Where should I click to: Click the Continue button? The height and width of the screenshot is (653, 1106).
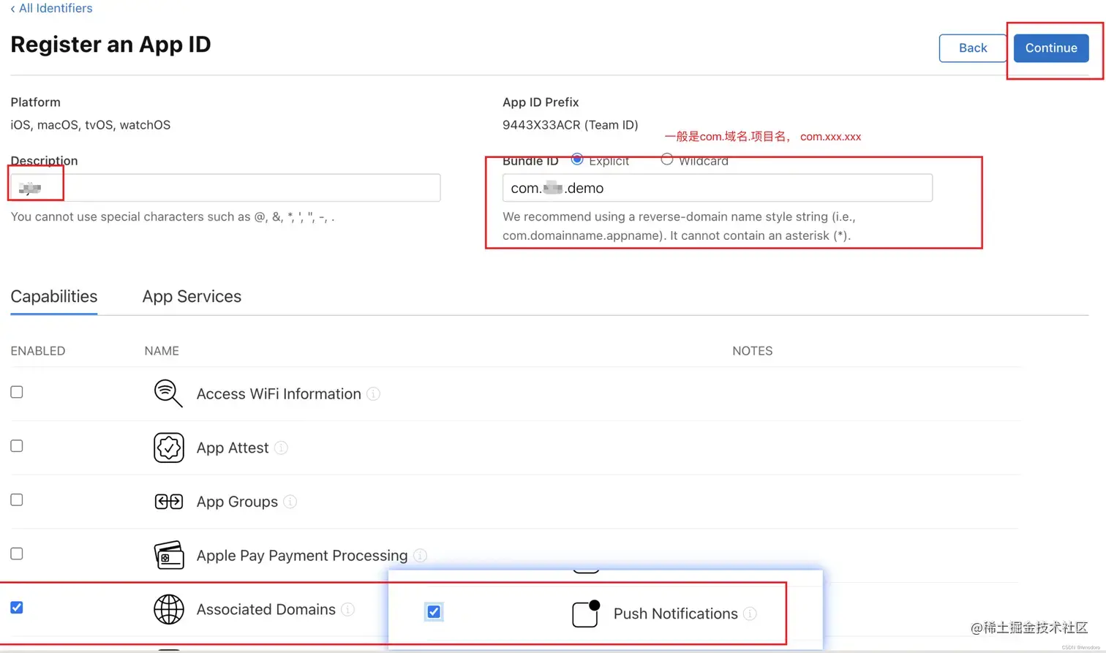(x=1051, y=48)
